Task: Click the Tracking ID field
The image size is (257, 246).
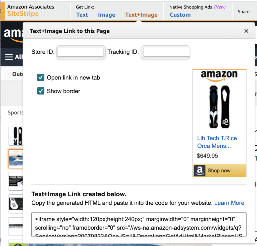Action: point(165,52)
